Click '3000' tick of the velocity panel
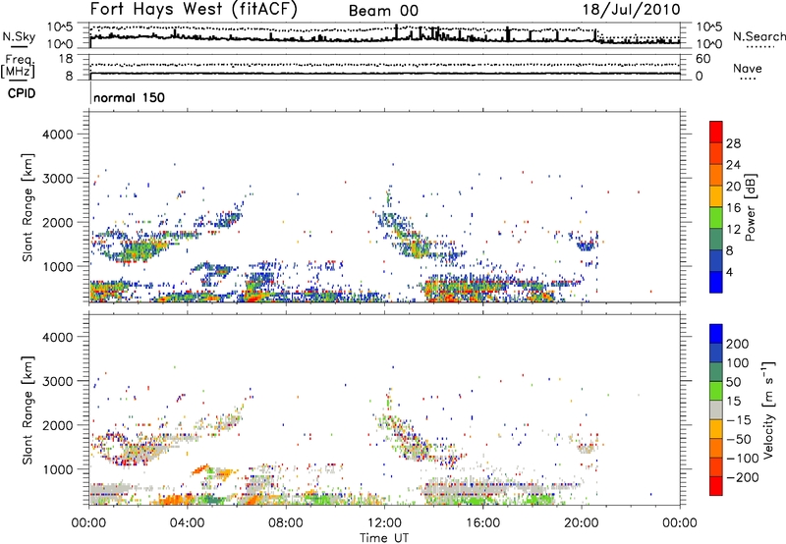Image resolution: width=786 pixels, height=544 pixels. pos(58,381)
